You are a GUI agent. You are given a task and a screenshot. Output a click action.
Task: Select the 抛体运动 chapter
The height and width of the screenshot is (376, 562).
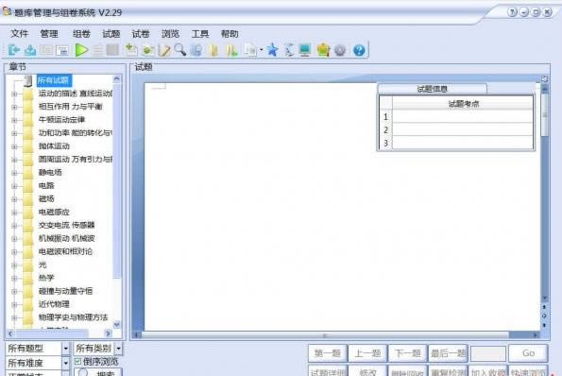click(54, 146)
